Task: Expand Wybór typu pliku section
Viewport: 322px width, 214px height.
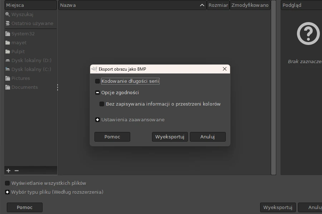Action: (8, 192)
